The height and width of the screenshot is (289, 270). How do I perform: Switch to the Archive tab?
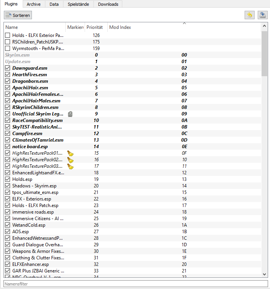tap(33, 4)
